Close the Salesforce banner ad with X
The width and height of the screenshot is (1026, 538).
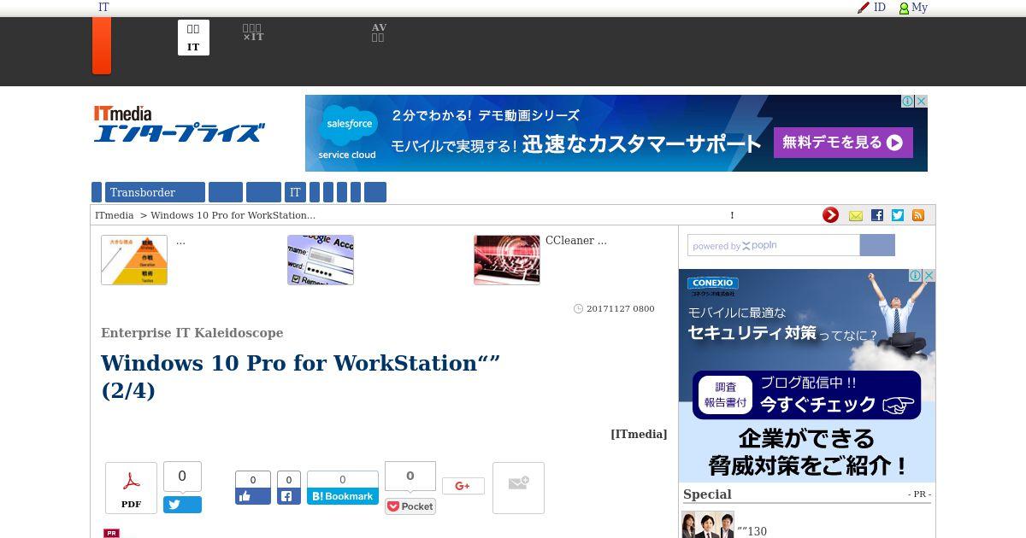922,101
